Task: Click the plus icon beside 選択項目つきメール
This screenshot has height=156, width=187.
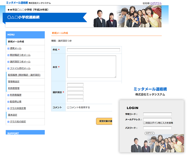Action: click(x=8, y=62)
